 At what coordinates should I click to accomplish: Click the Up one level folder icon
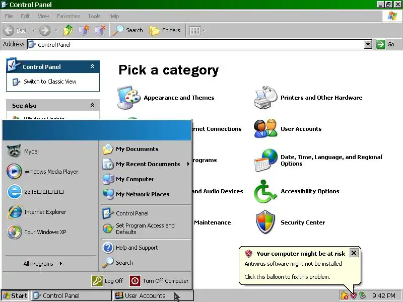click(68, 30)
